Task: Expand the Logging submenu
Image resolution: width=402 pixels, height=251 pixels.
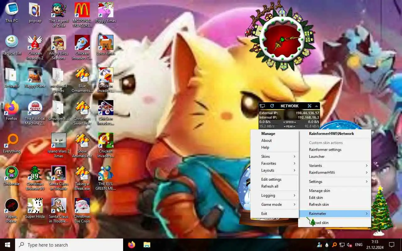Action: (x=274, y=195)
